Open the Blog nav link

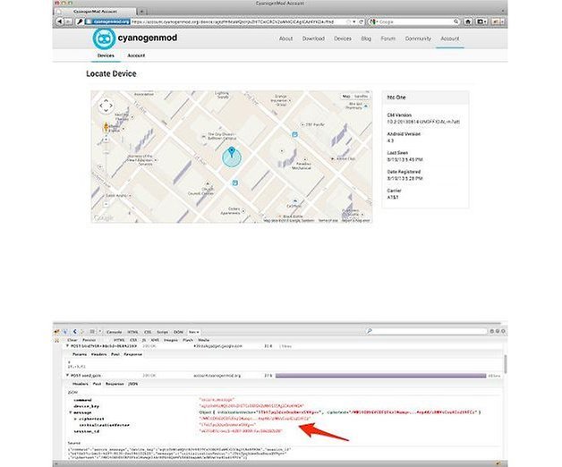tap(366, 38)
